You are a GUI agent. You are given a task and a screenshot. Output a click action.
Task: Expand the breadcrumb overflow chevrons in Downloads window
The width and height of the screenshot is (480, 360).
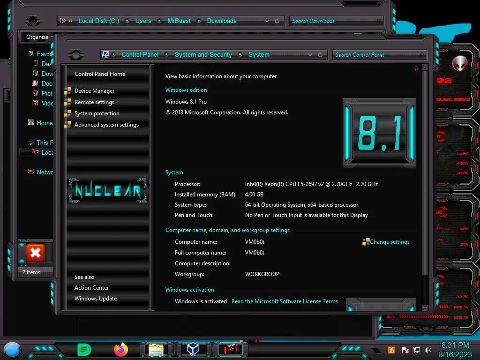(x=70, y=21)
